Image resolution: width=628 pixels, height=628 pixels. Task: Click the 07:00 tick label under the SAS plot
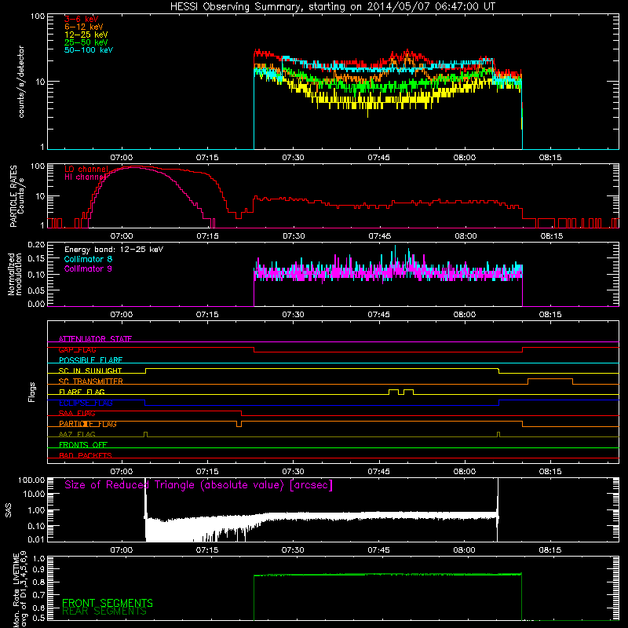tap(122, 550)
